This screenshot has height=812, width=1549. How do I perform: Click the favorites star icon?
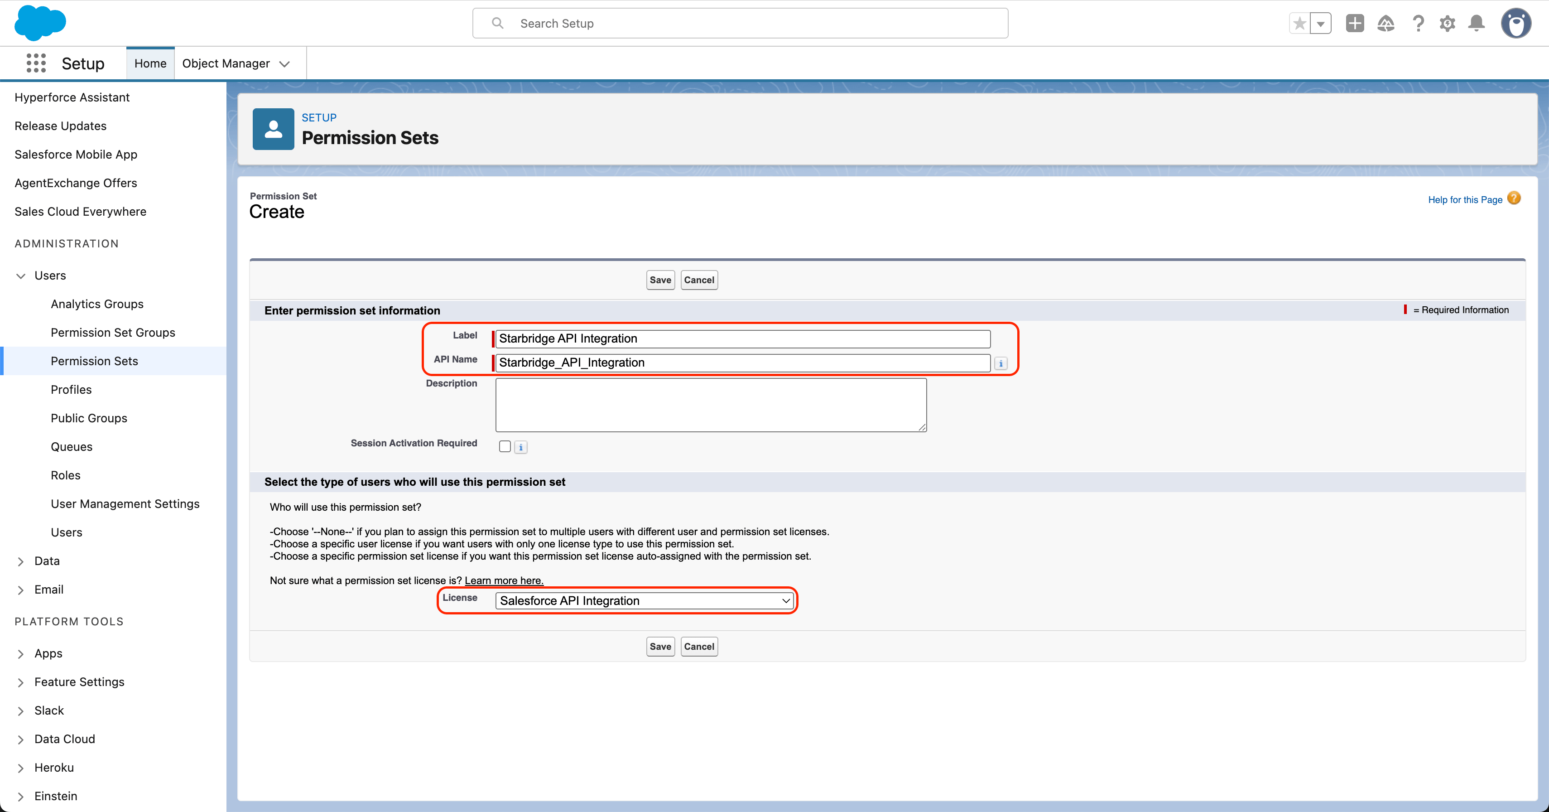(x=1299, y=24)
